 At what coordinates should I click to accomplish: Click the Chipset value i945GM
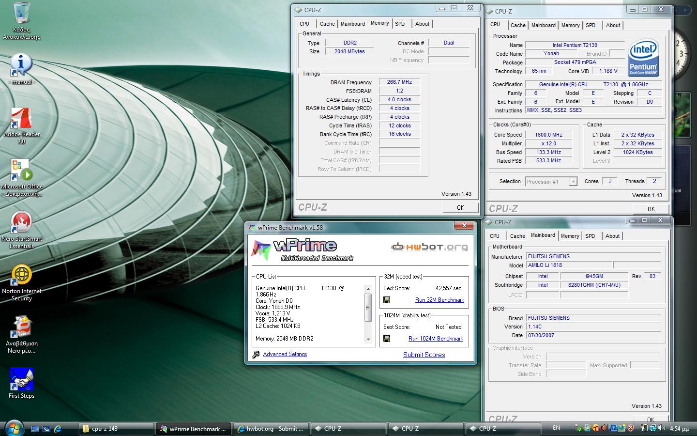click(594, 276)
